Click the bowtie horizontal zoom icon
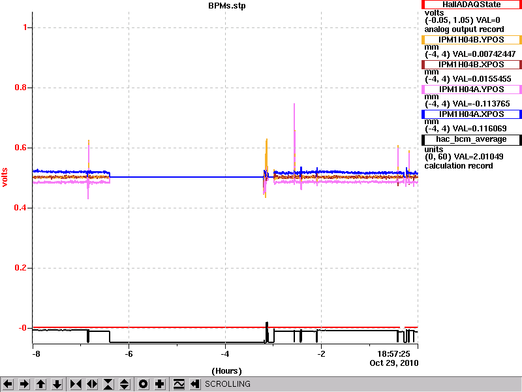Screen dimensions: 522x392 [x=76, y=384]
